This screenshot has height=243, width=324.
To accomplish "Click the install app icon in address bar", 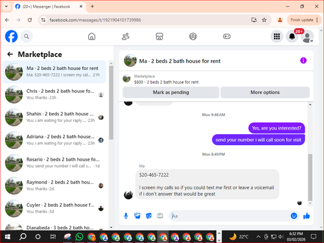I will point(254,20).
